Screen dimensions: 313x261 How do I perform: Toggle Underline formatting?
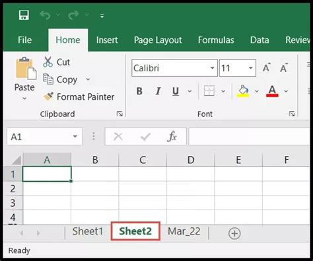(176, 91)
